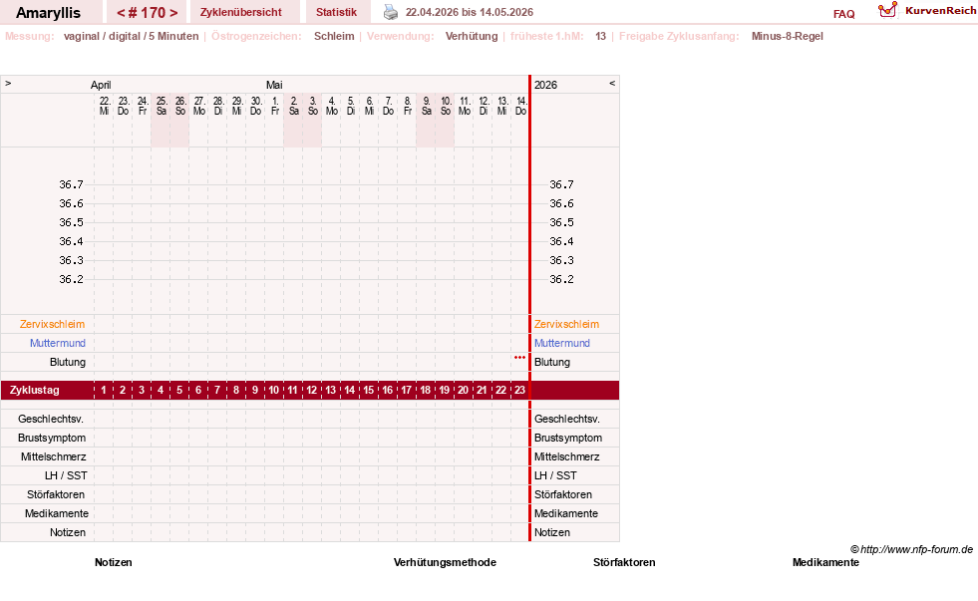The height and width of the screenshot is (601, 978).
Task: Click the date column 9. Sa
Action: point(427,106)
